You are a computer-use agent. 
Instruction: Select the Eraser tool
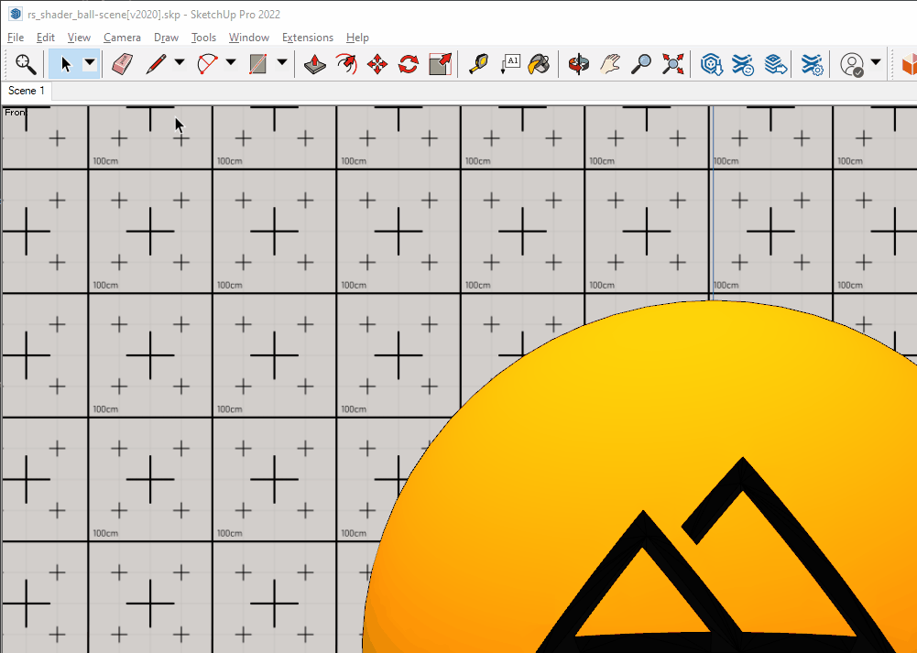pyautogui.click(x=122, y=64)
